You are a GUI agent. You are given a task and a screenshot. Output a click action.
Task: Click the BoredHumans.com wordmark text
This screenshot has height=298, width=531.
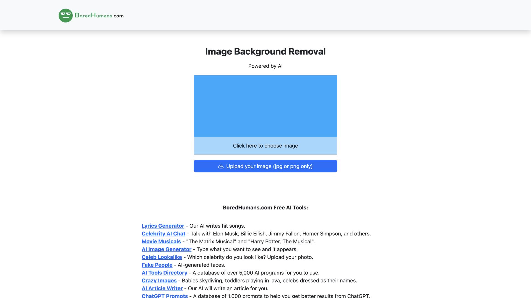pyautogui.click(x=99, y=16)
